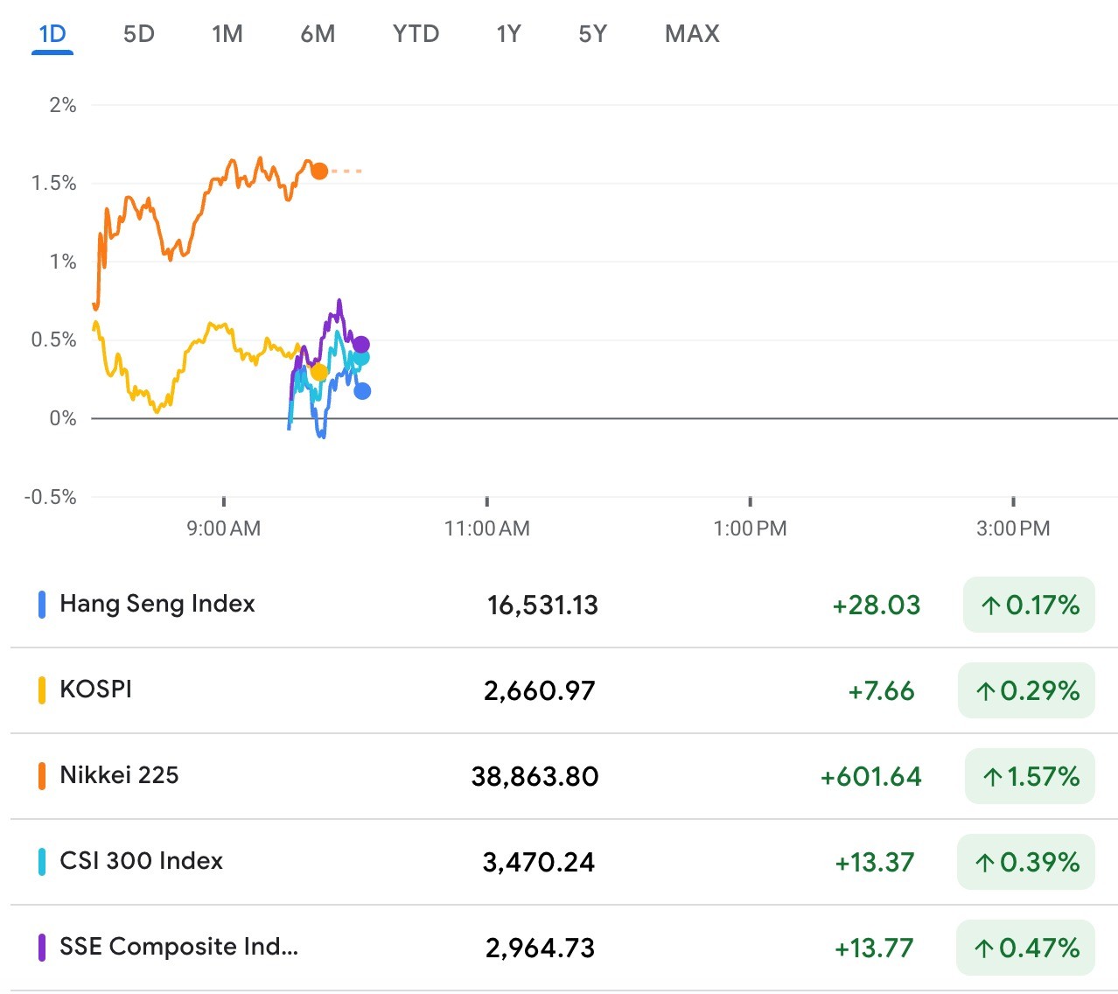1118x994 pixels.
Task: Open the SSE Composite Index entry
Action: (564, 948)
